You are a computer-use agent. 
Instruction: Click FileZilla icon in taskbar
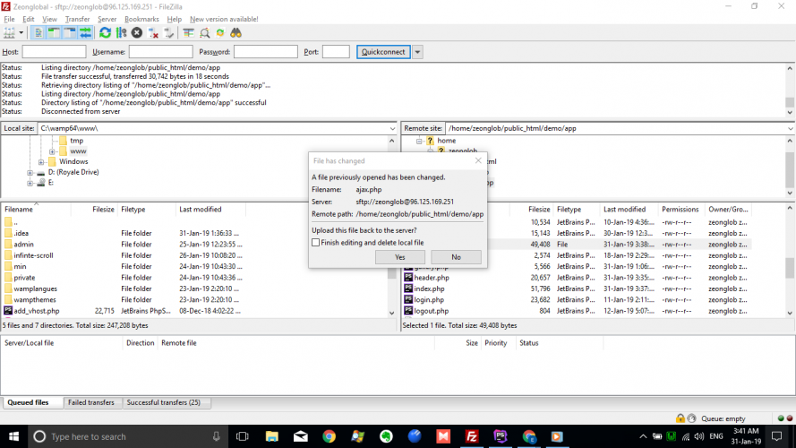(472, 436)
